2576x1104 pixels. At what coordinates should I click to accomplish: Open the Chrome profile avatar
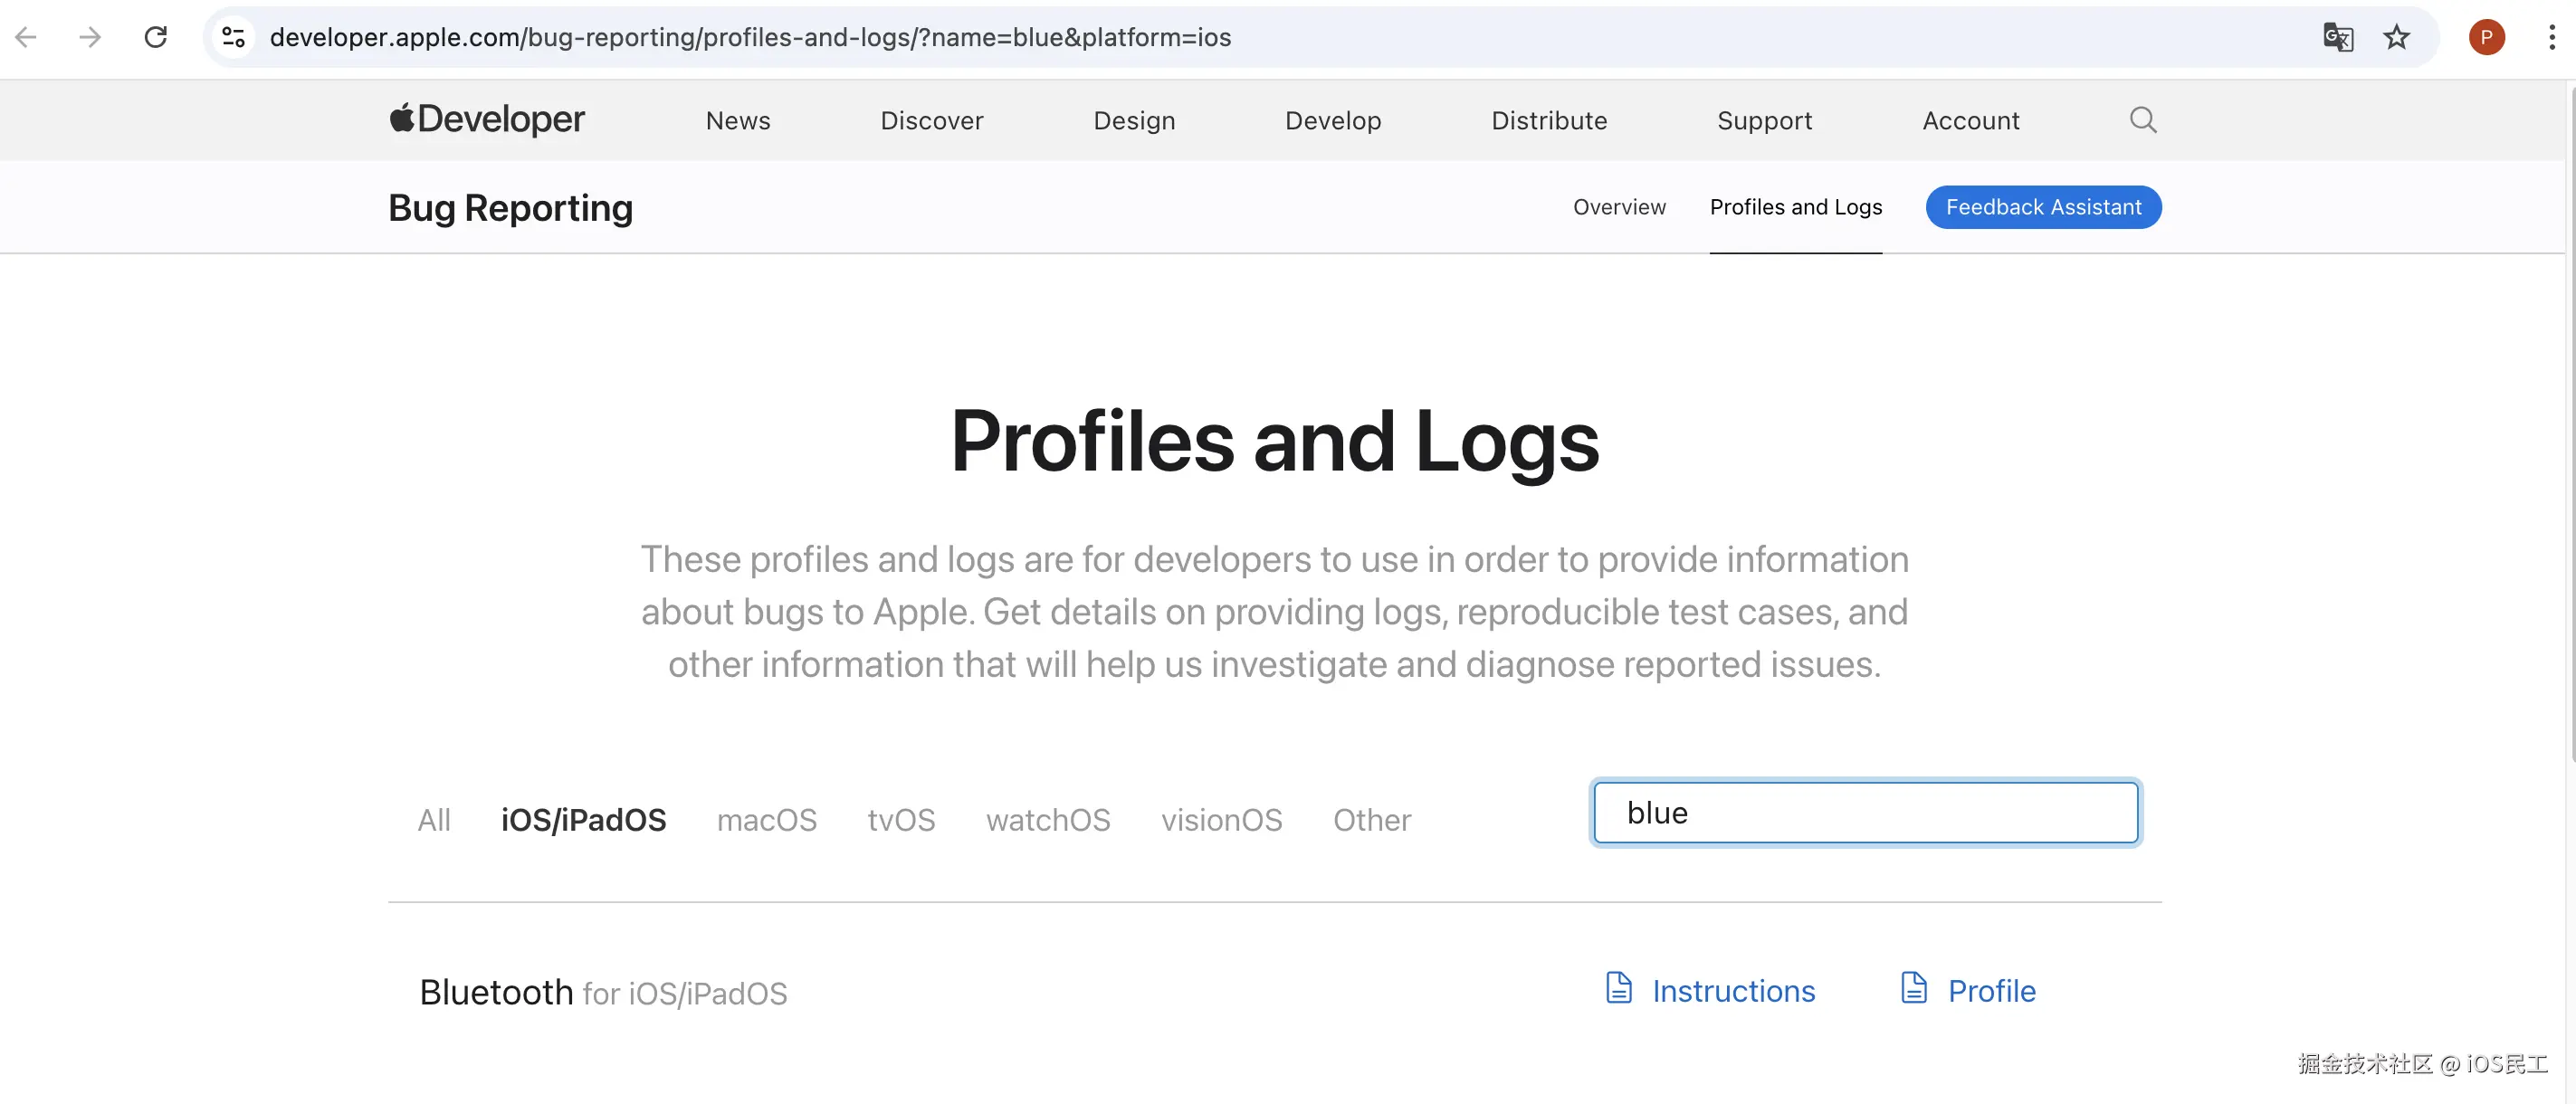pos(2486,37)
